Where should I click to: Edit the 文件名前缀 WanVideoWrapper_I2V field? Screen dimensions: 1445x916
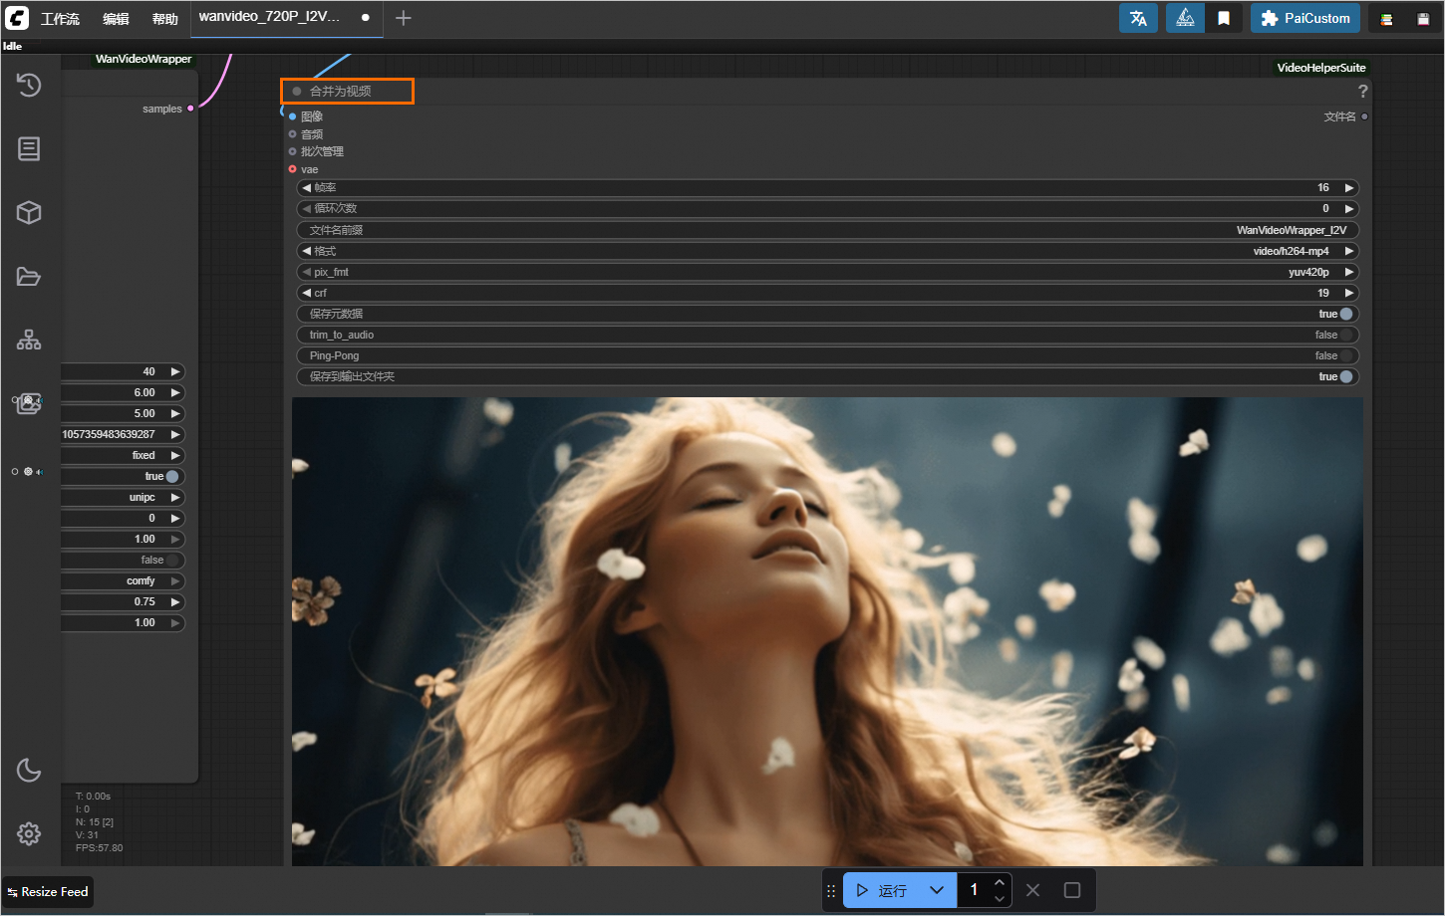point(827,230)
